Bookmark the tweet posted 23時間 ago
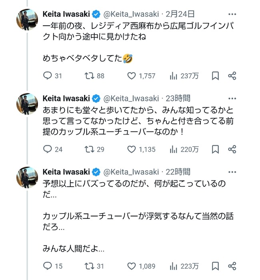 pos(215,149)
